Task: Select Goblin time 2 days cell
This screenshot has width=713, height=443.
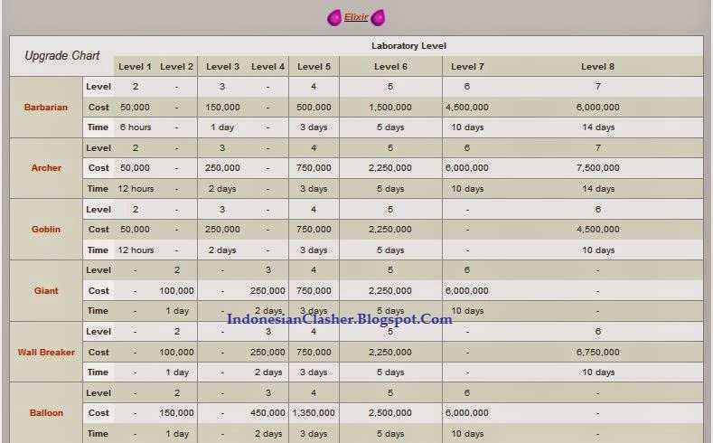Action: pyautogui.click(x=222, y=250)
